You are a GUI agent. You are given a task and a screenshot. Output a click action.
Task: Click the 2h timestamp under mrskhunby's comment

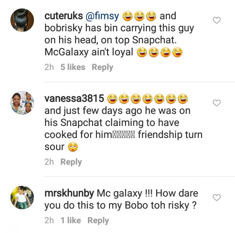pyautogui.click(x=49, y=221)
